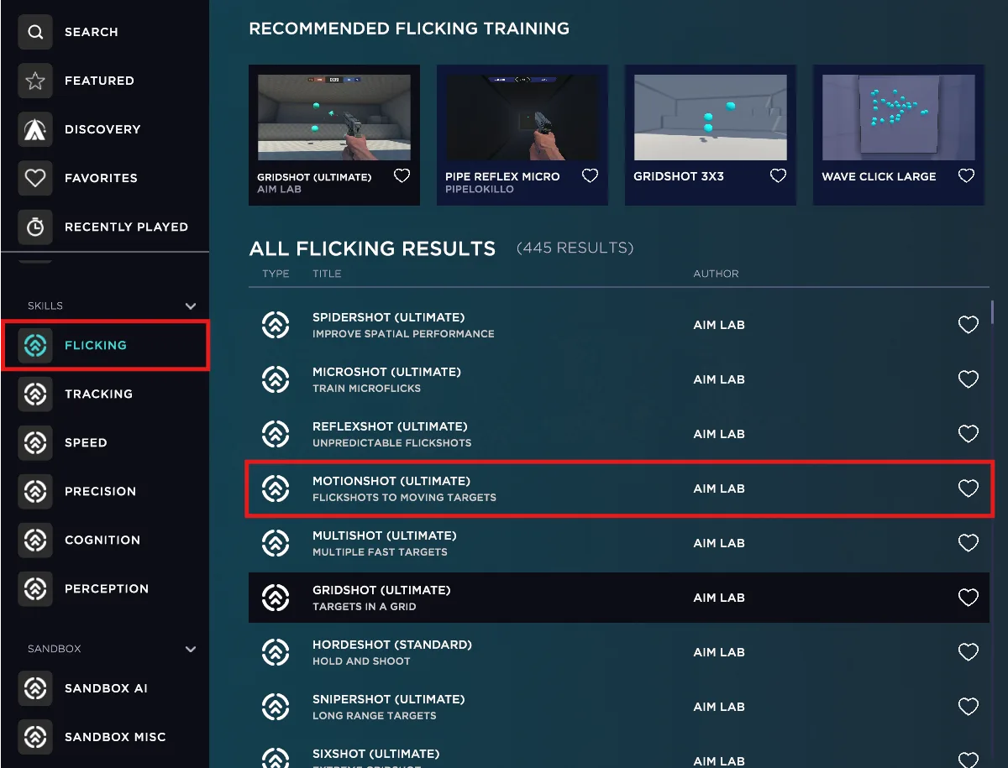Sort results by the Title column header
Image resolution: width=1008 pixels, height=768 pixels.
(327, 274)
